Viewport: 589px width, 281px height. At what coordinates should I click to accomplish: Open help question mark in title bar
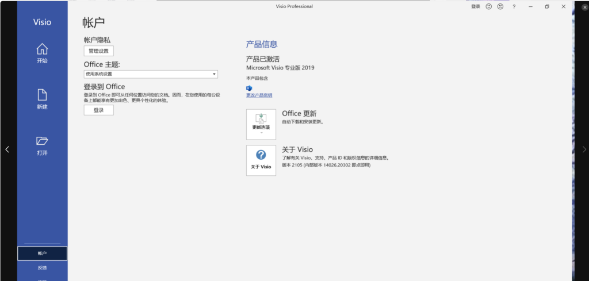click(514, 6)
